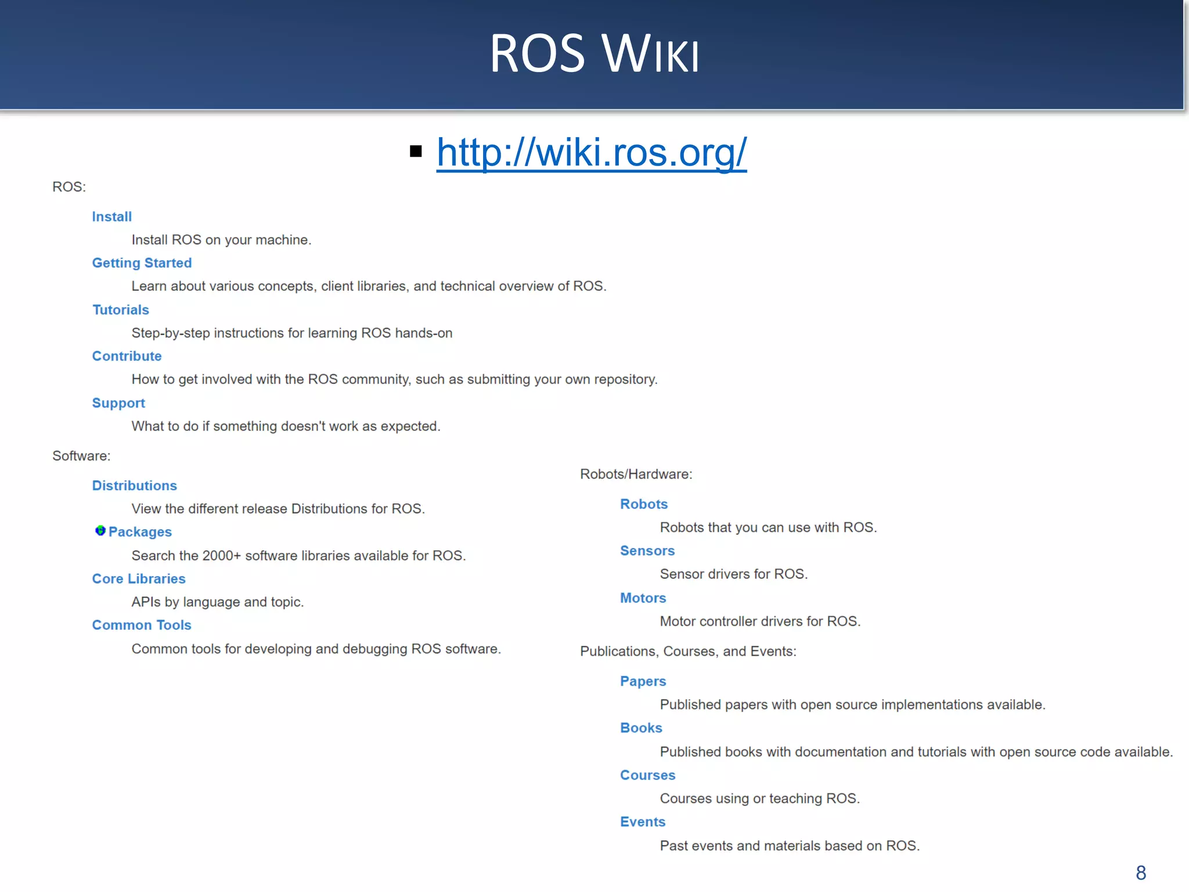
Task: Open the Core Libraries link
Action: [139, 579]
